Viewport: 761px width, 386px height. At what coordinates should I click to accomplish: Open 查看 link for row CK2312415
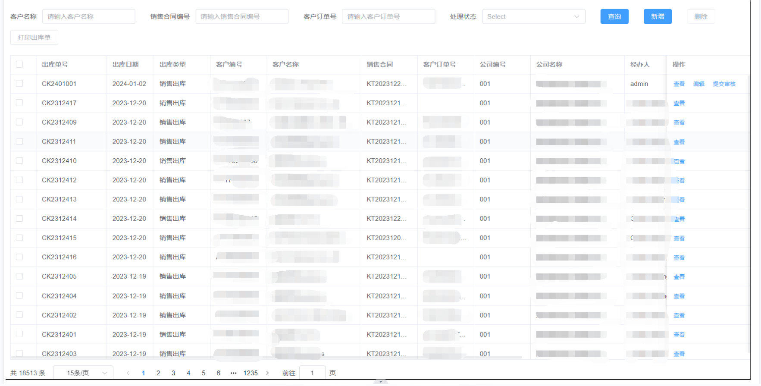[679, 238]
